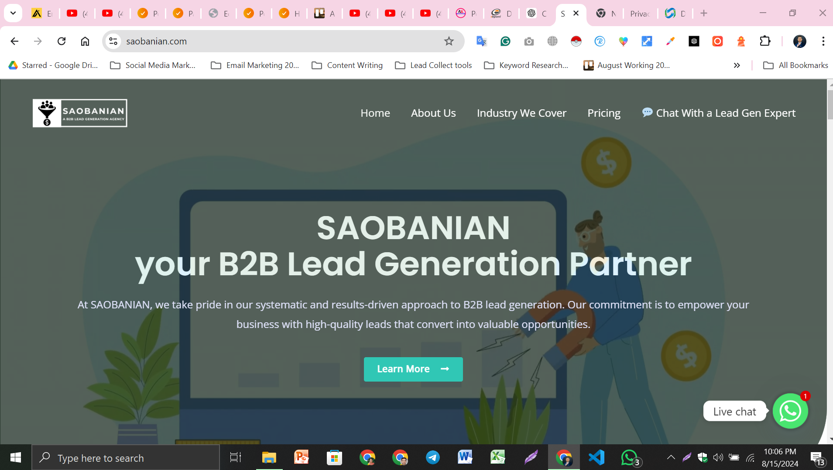
Task: Launch Visual Studio Code from taskbar
Action: click(x=596, y=457)
